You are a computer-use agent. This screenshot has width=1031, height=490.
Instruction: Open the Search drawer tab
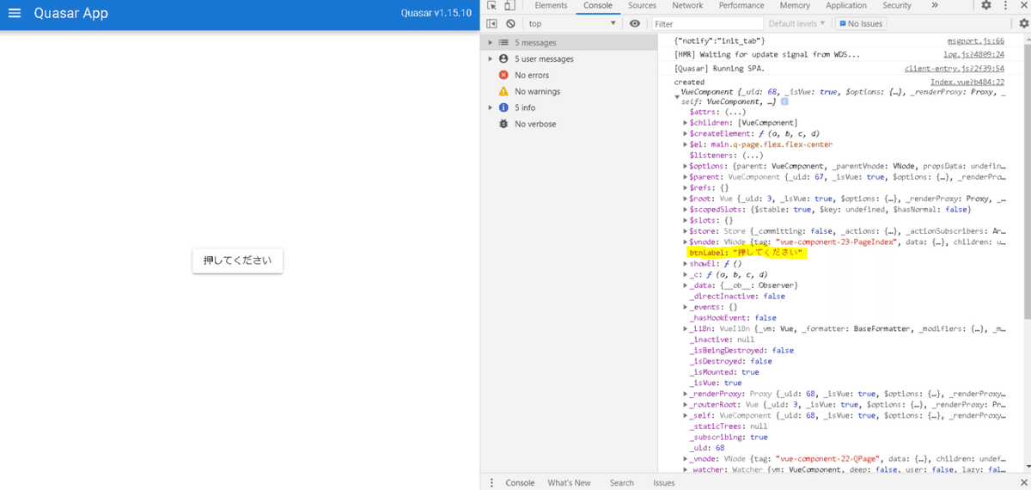[622, 483]
